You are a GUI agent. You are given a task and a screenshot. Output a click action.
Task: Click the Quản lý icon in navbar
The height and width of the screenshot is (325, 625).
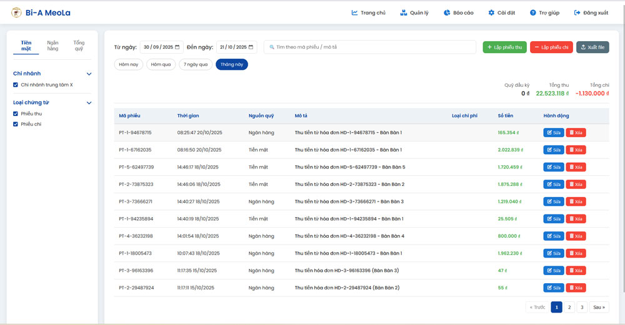coord(404,12)
